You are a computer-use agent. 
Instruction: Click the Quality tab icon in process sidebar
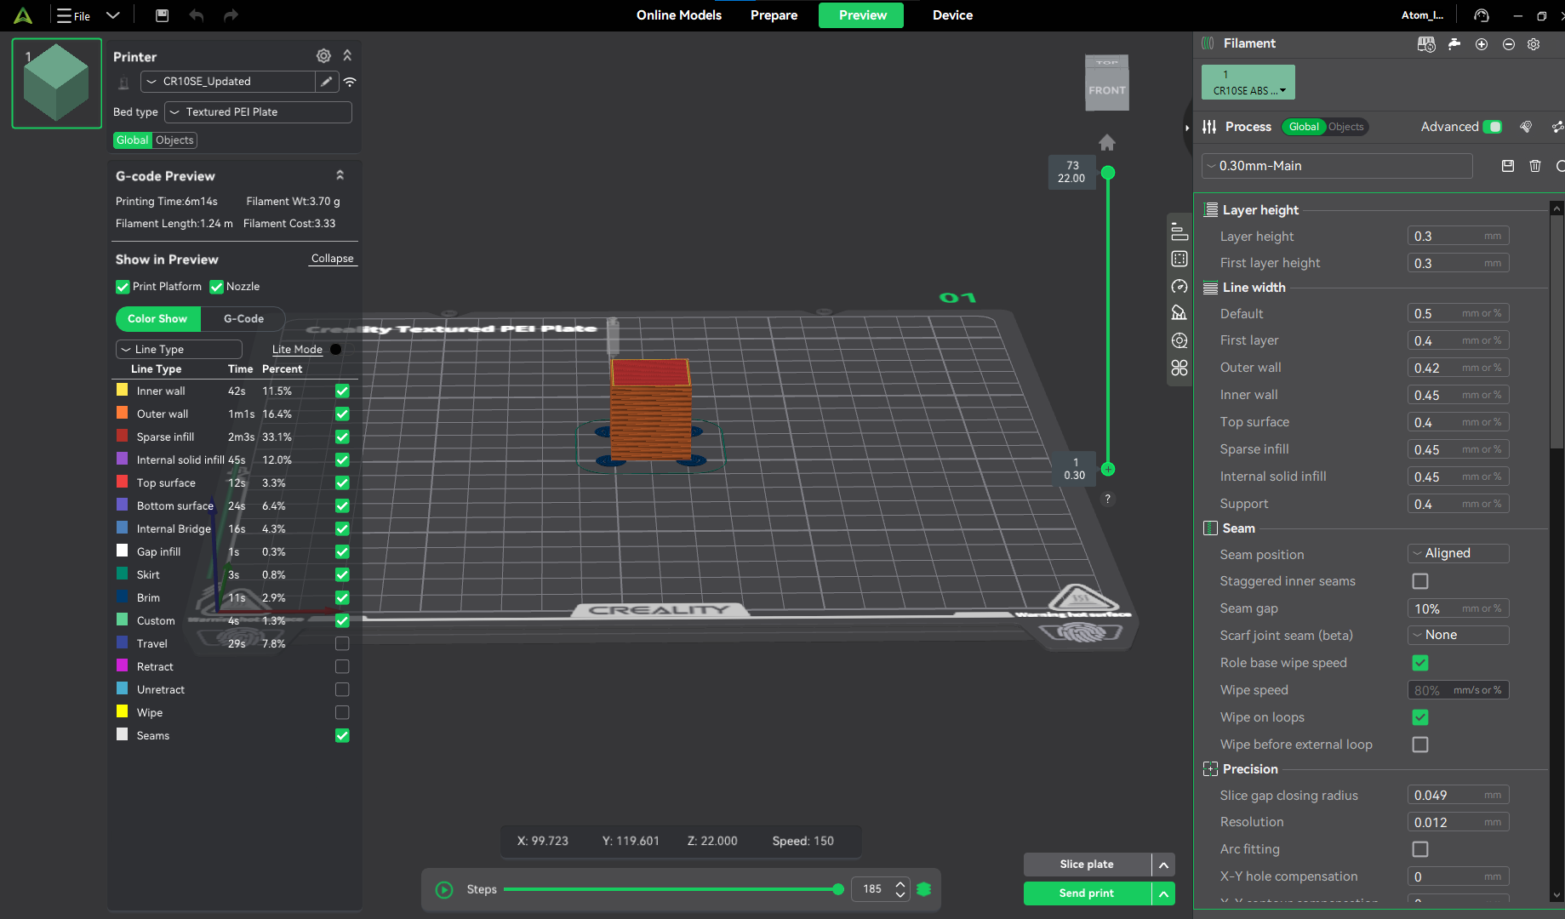(1179, 231)
